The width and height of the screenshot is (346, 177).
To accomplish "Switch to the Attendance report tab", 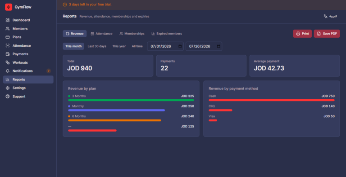I will coord(101,34).
